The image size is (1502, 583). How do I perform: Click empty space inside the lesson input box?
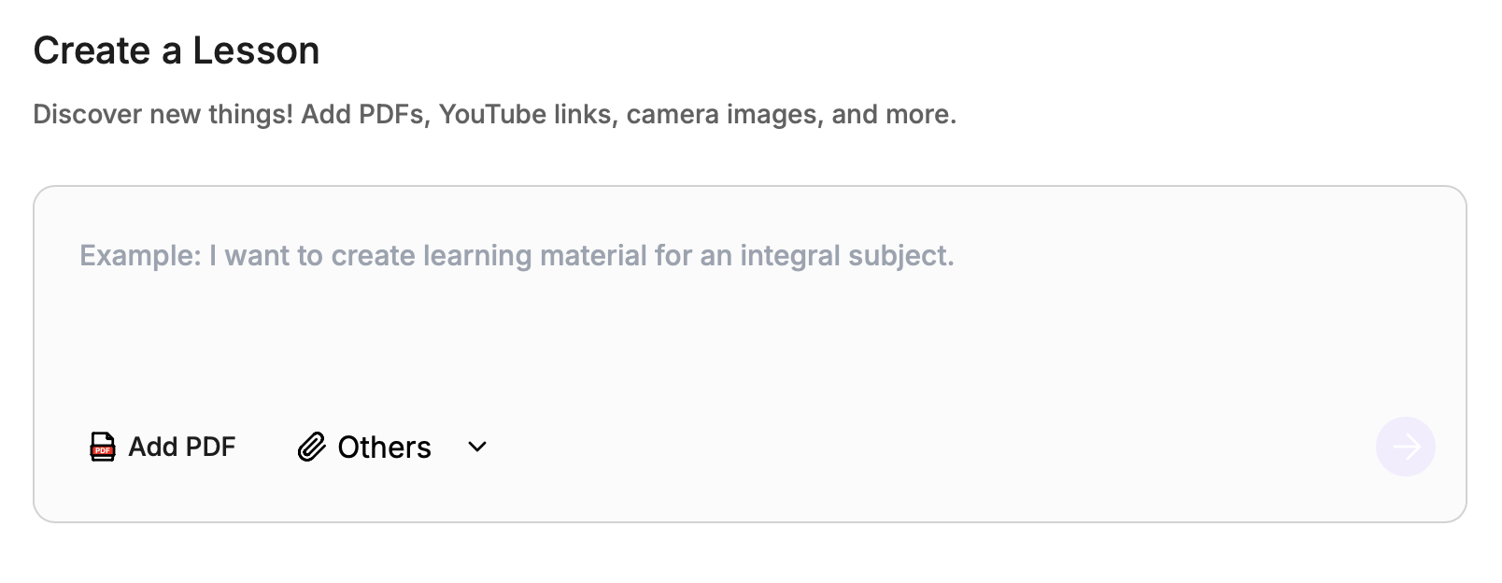click(x=749, y=346)
